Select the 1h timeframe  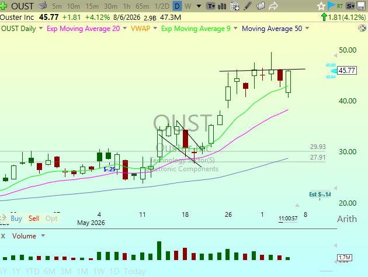click(x=127, y=6)
